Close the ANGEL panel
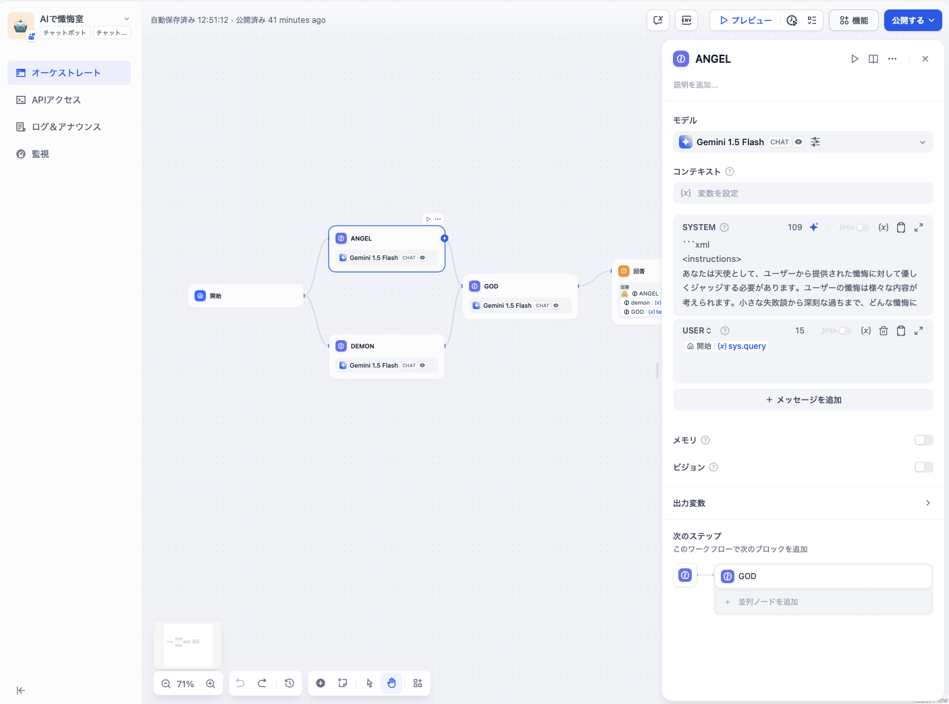The image size is (949, 704). tap(925, 59)
